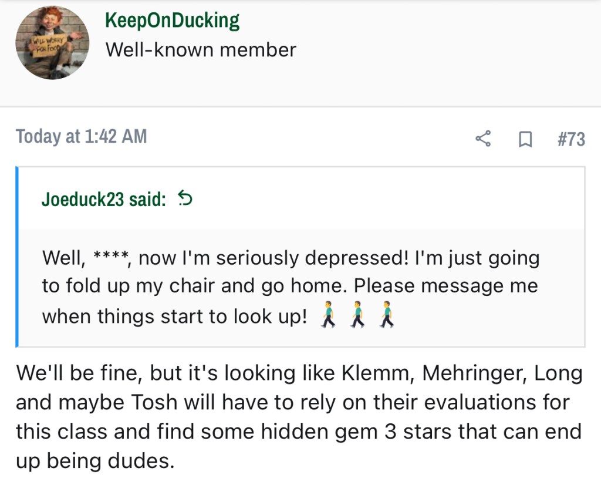
Task: Open the KeepOnDucking profile link
Action: 172,21
